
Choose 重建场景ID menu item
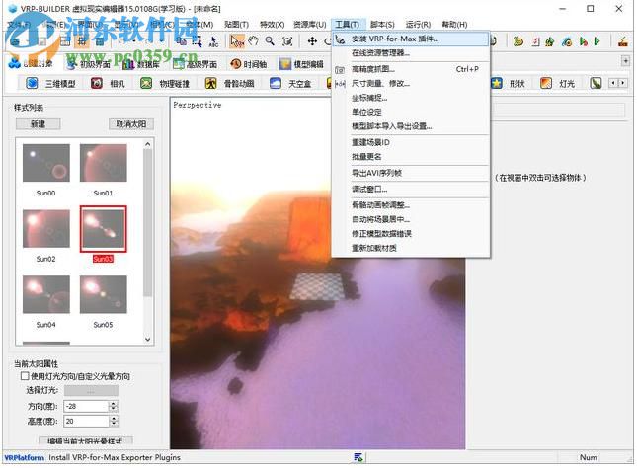click(x=411, y=142)
